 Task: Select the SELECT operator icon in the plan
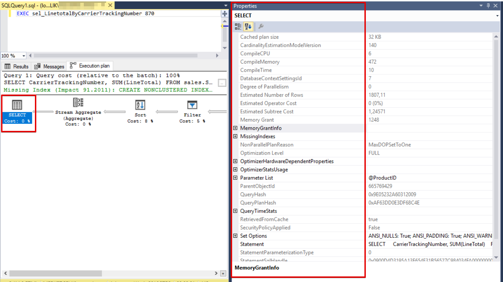pos(17,105)
